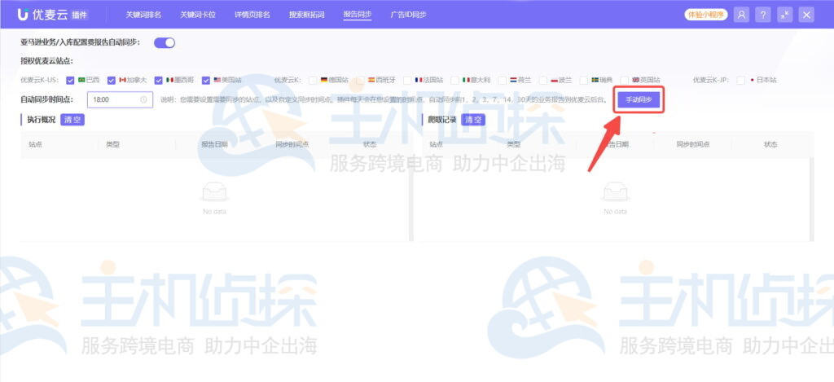The height and width of the screenshot is (382, 834).
Task: Check the 日本站 site checkbox
Action: (741, 81)
